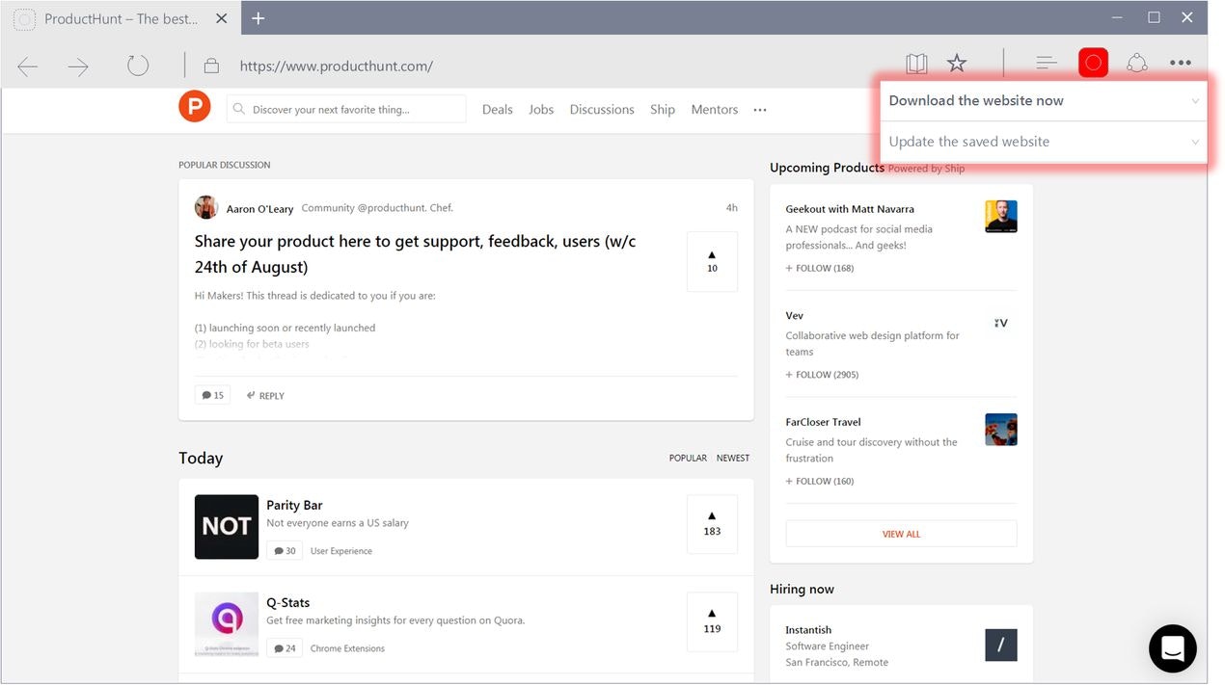Image resolution: width=1225 pixels, height=685 pixels.
Task: Click the User Experience topic tag
Action: 341,551
